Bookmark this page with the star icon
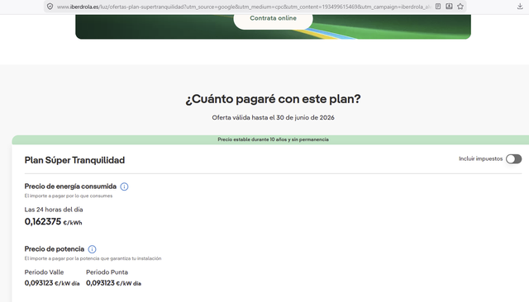The width and height of the screenshot is (529, 302). (x=460, y=7)
